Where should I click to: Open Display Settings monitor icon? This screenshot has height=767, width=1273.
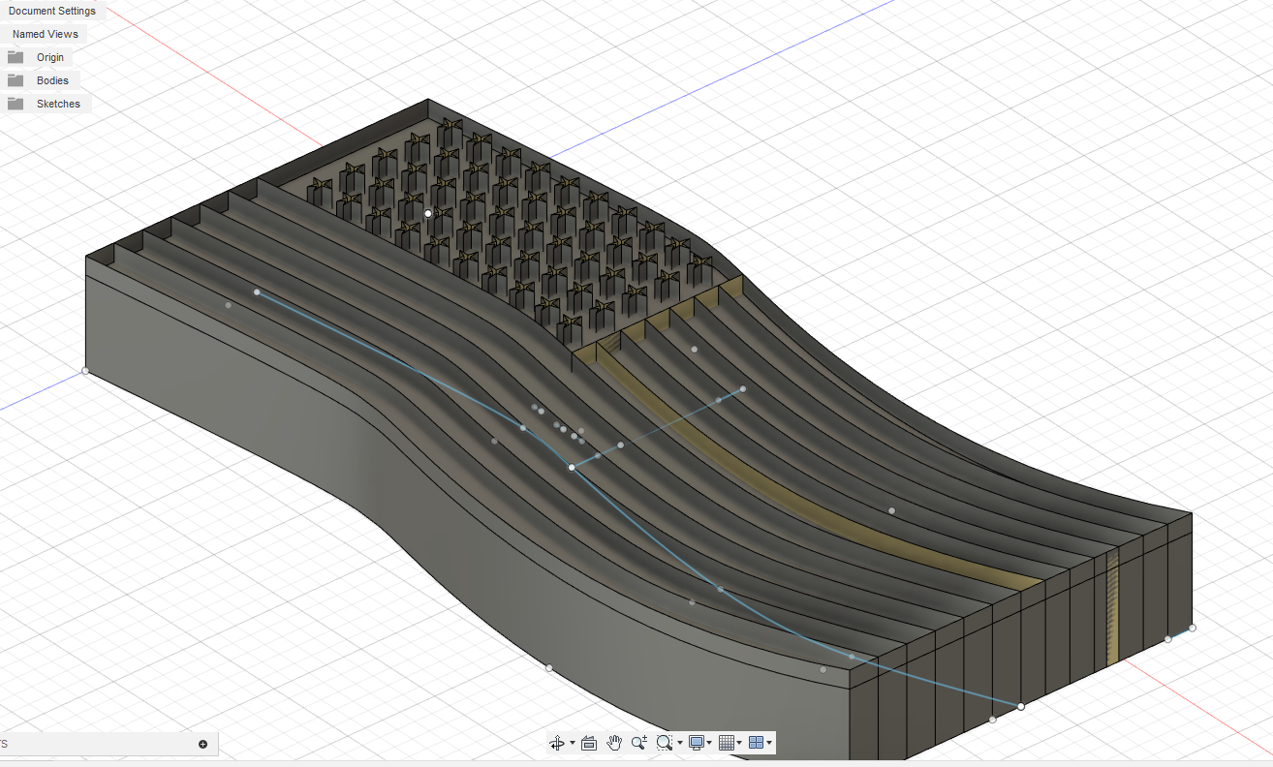pos(697,743)
